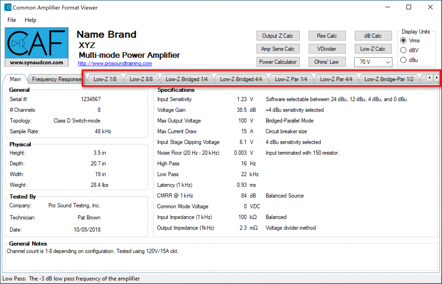Select the Vrms display unit
This screenshot has height=284, width=442.
pos(403,40)
